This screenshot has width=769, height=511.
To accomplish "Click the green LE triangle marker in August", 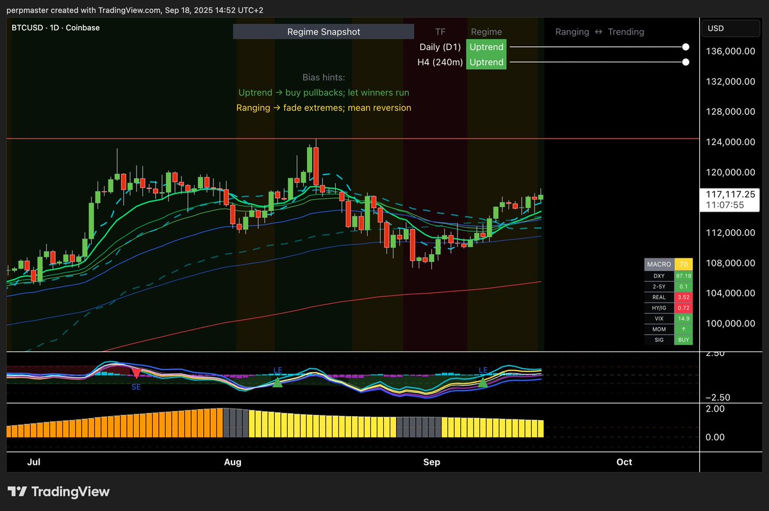I will tap(277, 382).
